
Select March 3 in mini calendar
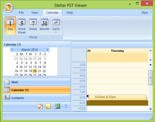coord(22,63)
